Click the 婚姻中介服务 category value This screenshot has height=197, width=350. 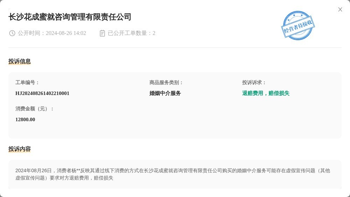click(165, 93)
